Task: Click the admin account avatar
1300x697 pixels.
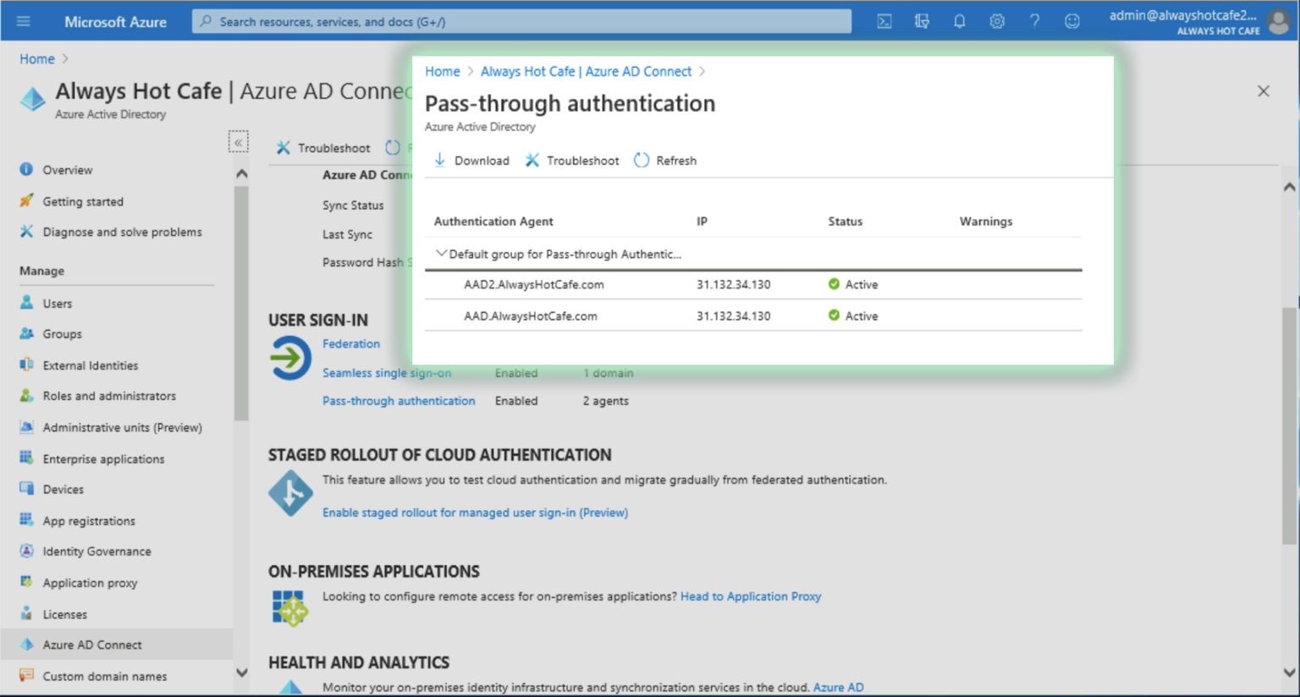Action: (x=1277, y=21)
